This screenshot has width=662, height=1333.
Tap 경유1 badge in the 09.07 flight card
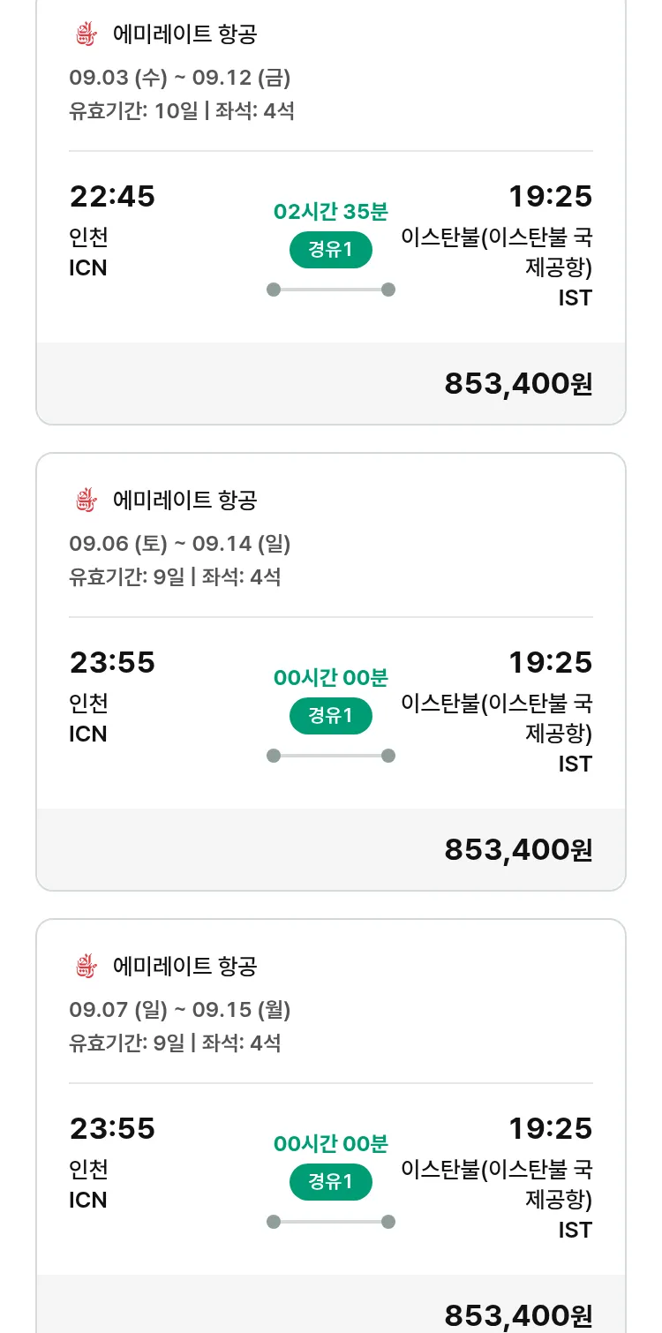(331, 1182)
